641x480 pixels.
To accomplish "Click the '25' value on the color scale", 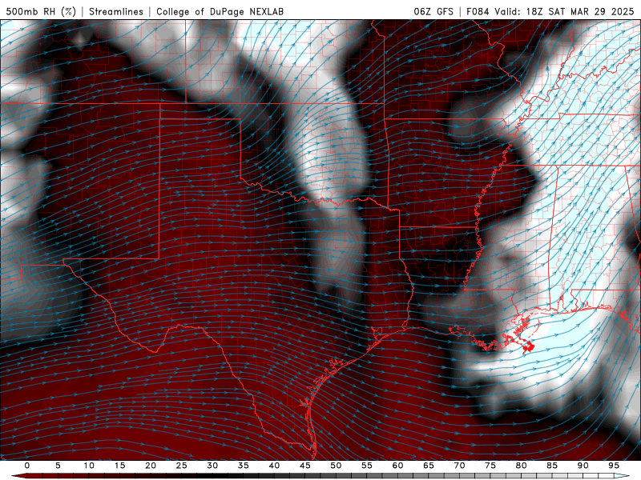I will coord(182,466).
